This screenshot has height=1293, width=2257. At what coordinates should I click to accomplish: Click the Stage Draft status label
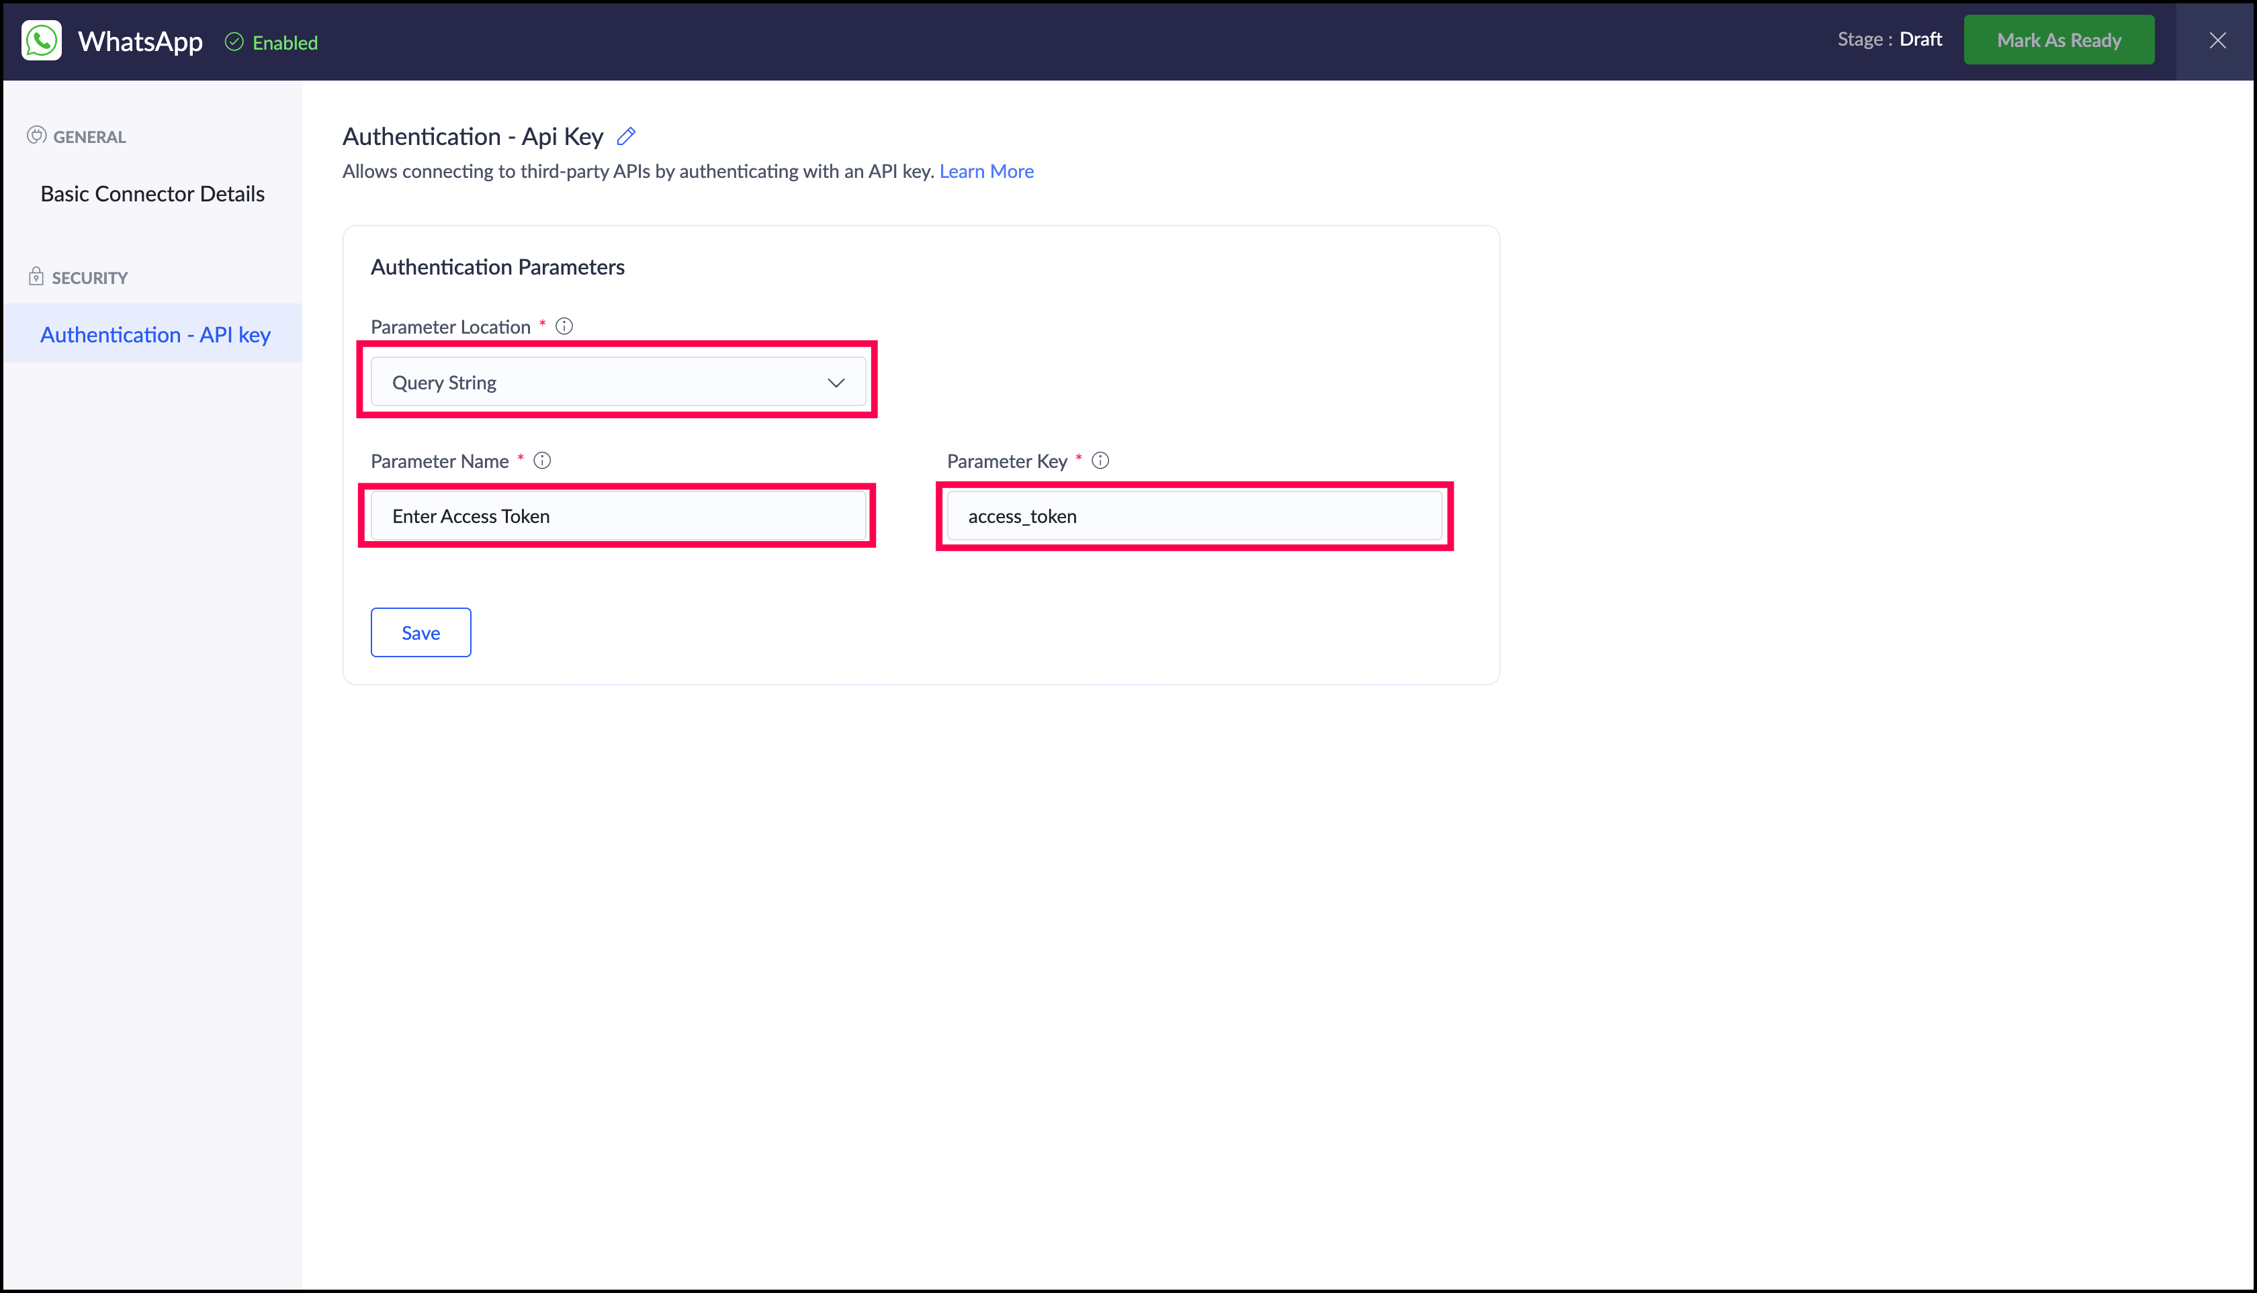coord(1889,39)
